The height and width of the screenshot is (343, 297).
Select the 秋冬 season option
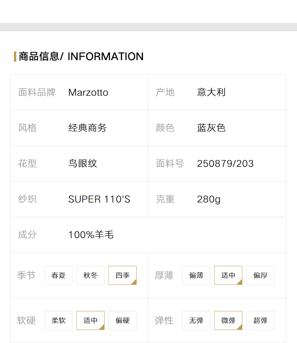point(90,275)
